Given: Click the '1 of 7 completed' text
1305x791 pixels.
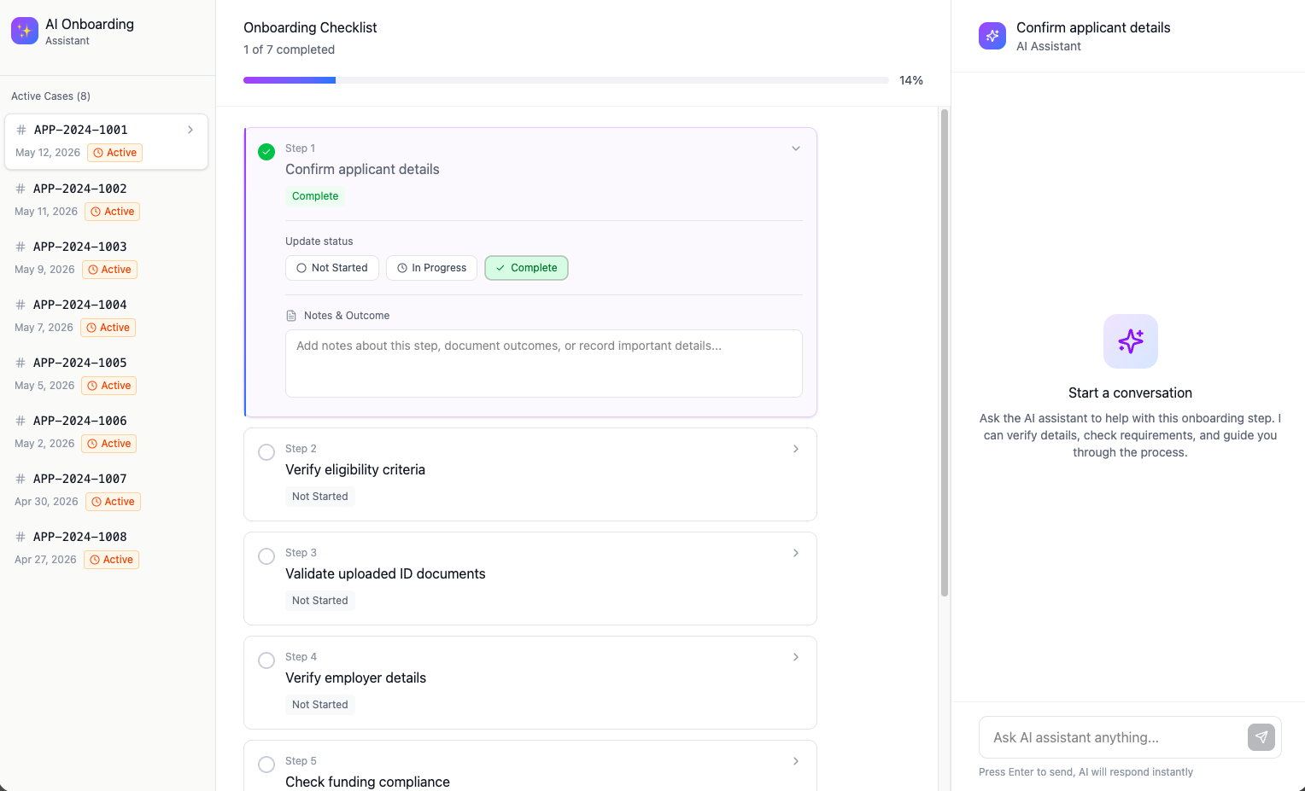Looking at the screenshot, I should tap(289, 49).
